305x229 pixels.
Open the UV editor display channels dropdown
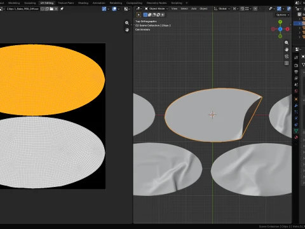click(x=127, y=9)
